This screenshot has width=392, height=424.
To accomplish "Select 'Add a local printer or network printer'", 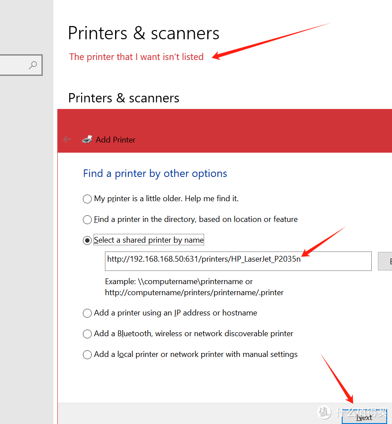I will coord(87,355).
